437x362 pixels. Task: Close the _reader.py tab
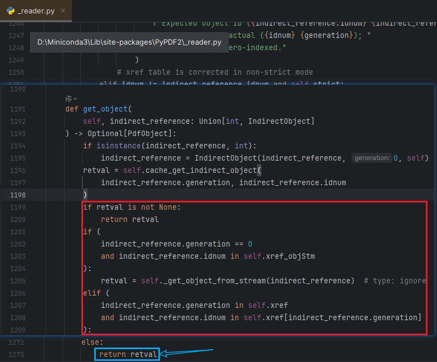63,11
